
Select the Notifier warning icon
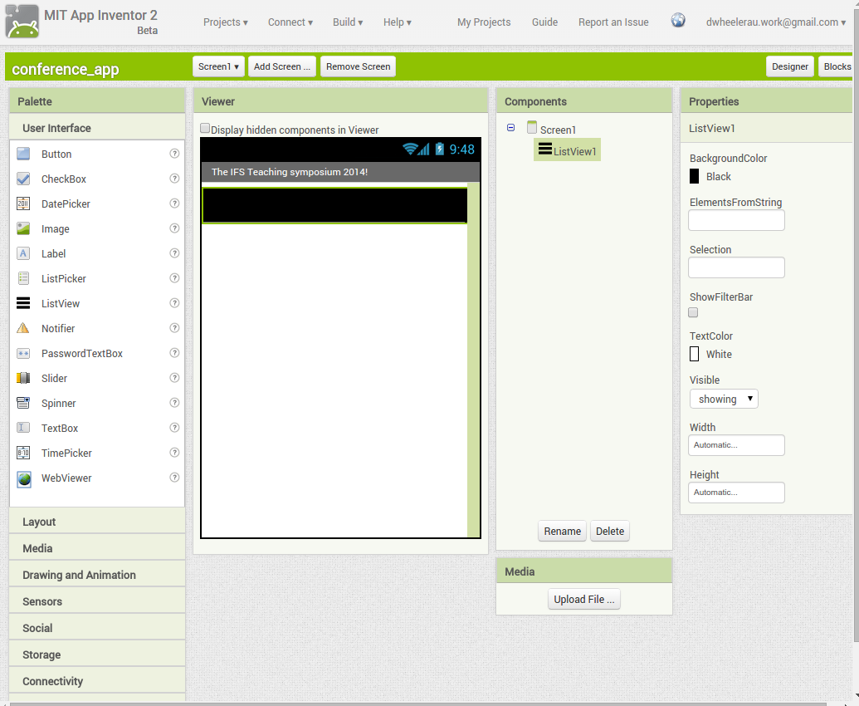pyautogui.click(x=23, y=328)
